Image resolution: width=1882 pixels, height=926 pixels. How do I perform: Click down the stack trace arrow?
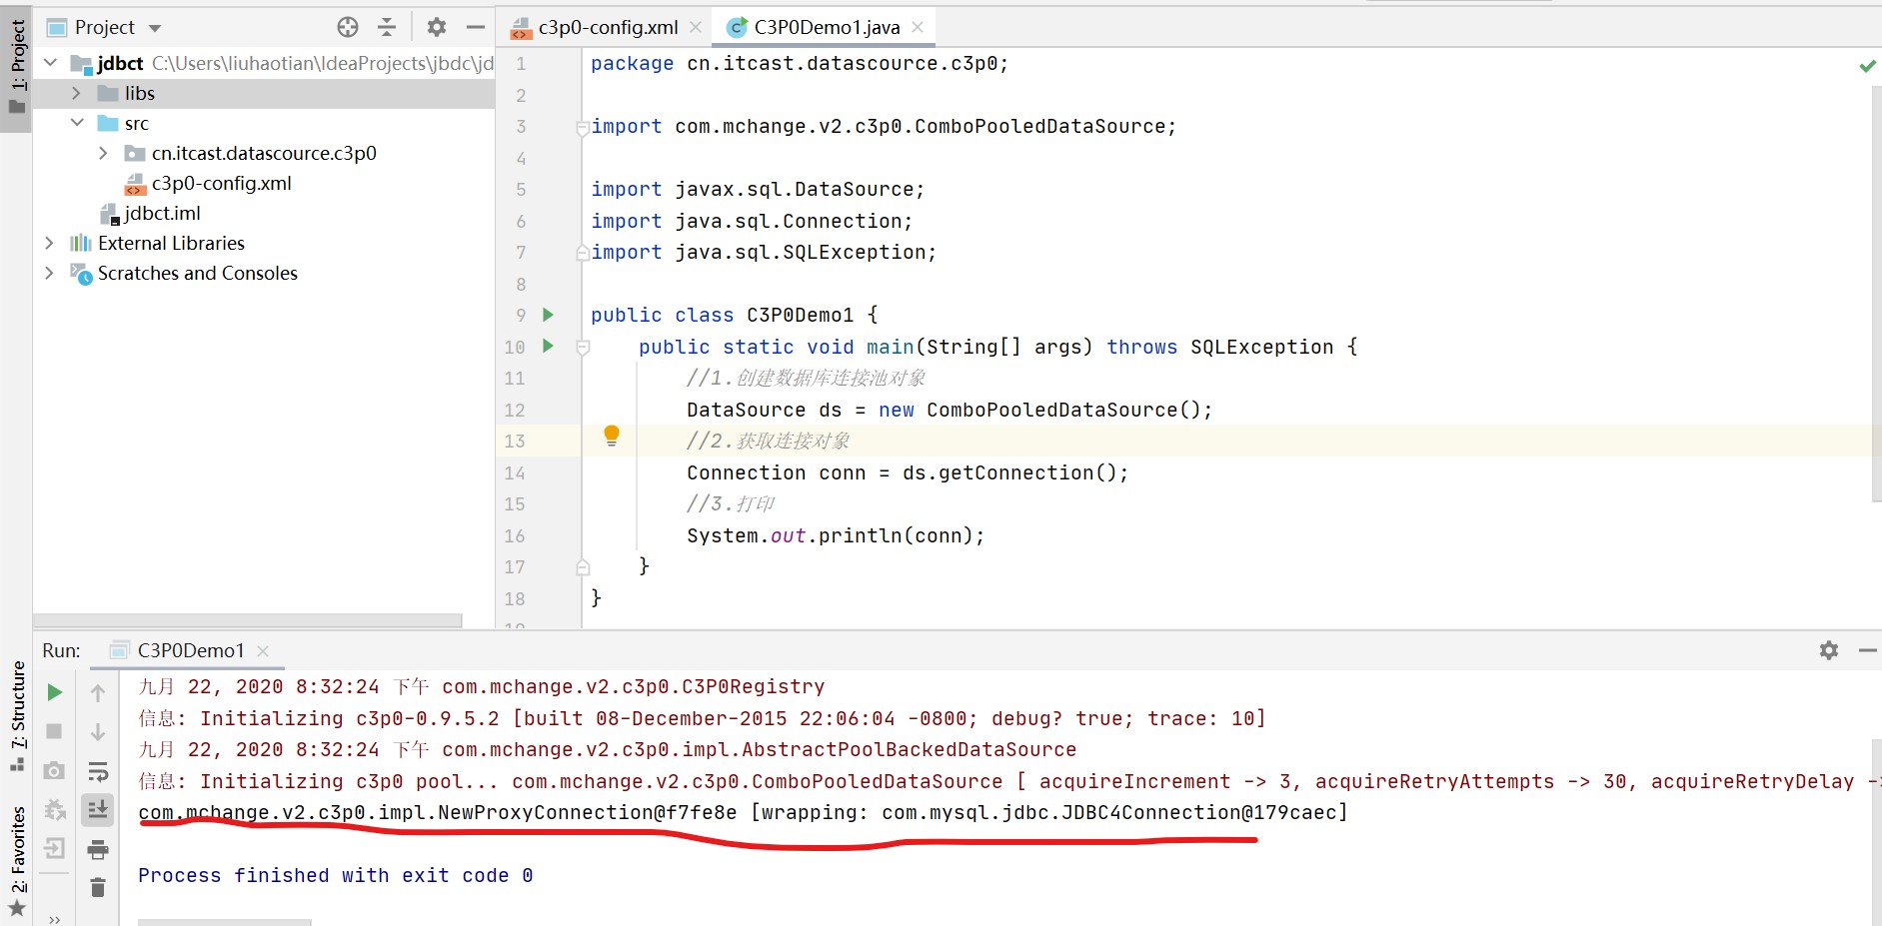[x=98, y=731]
